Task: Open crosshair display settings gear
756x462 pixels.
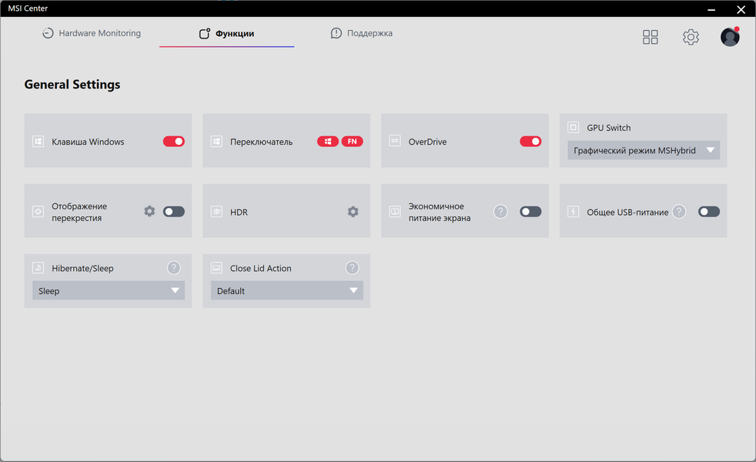Action: [x=149, y=211]
